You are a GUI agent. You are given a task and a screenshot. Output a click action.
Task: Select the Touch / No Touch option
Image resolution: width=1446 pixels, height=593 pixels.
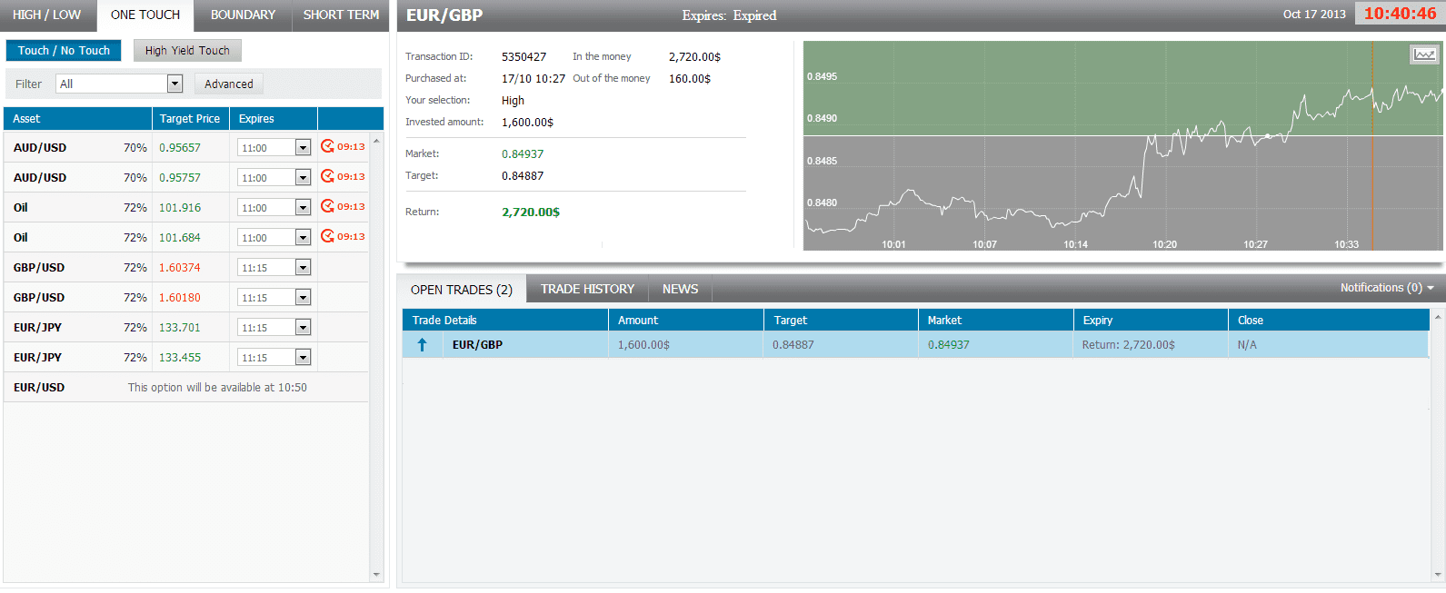click(64, 51)
